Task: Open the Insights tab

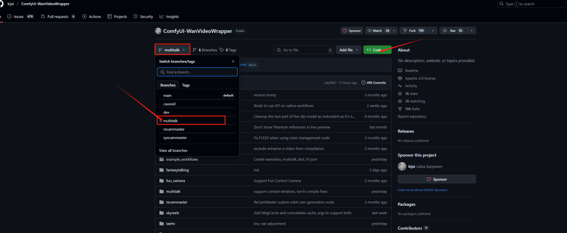Action: (x=169, y=17)
